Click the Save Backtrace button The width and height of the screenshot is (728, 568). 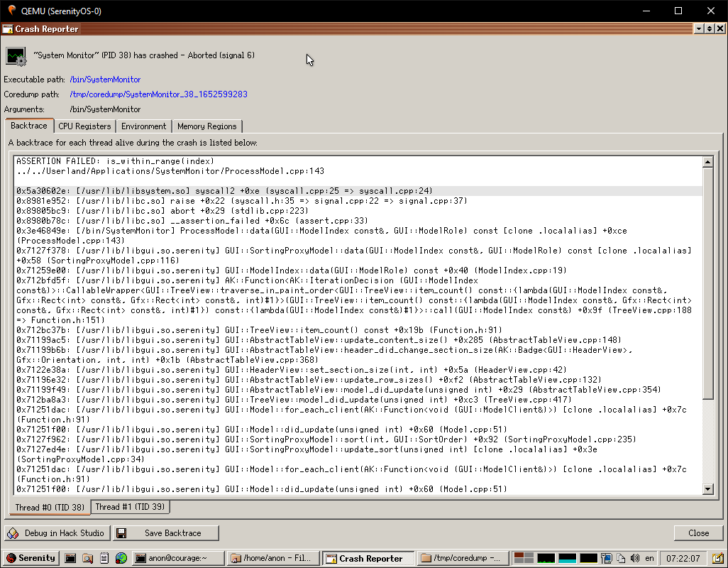pos(165,532)
